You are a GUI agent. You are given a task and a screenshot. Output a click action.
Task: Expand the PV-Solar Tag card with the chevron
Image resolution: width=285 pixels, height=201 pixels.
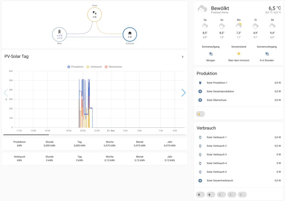[x=183, y=57]
